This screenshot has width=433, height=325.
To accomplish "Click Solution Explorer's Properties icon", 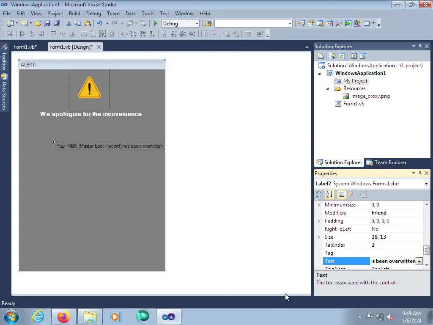I will 321,56.
